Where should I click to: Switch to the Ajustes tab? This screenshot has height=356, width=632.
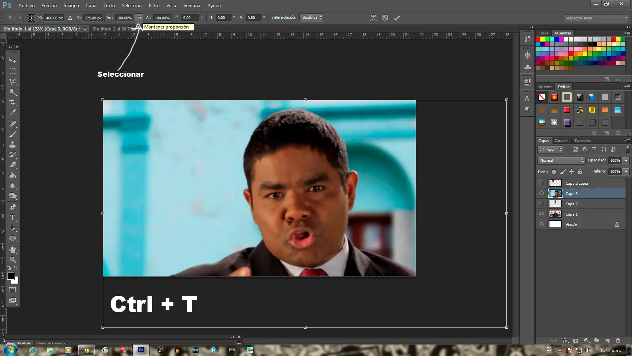pyautogui.click(x=545, y=87)
